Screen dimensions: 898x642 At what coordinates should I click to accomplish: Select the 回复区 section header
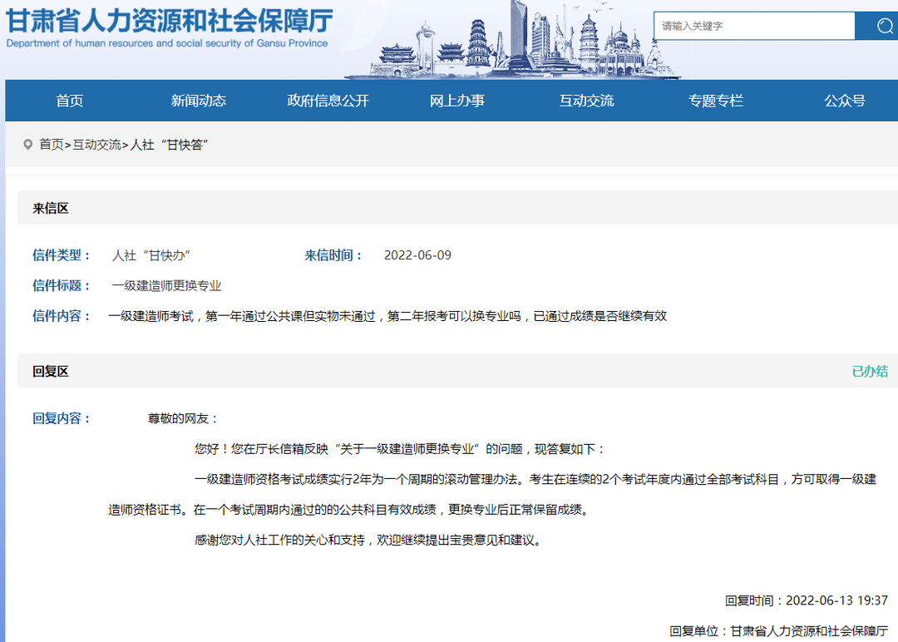coord(52,371)
